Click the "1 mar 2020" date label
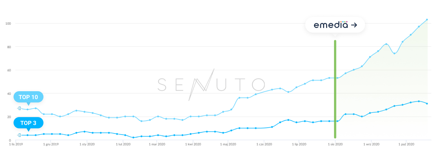The width and height of the screenshot is (435, 152). coord(156,144)
